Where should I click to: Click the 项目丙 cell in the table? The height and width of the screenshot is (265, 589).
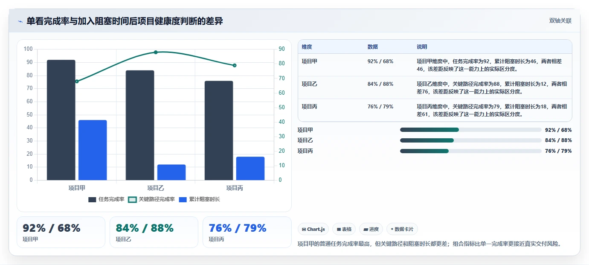pyautogui.click(x=310, y=107)
